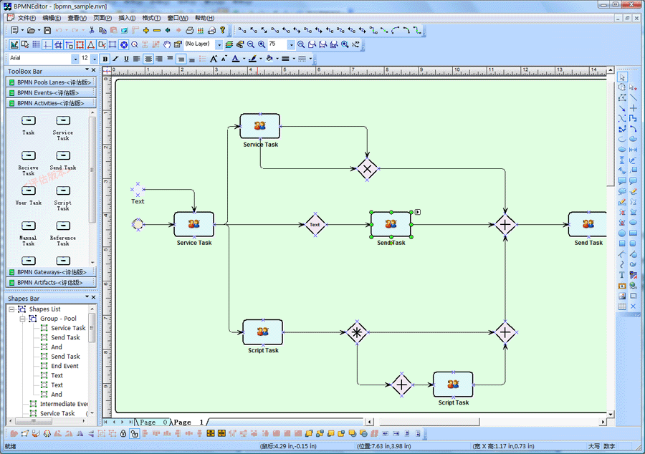
Task: Collapse the Group - Pool tree node
Action: coord(23,319)
